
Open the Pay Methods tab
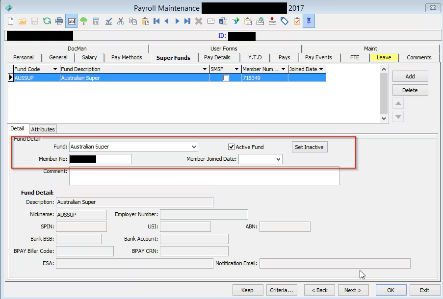click(x=127, y=57)
